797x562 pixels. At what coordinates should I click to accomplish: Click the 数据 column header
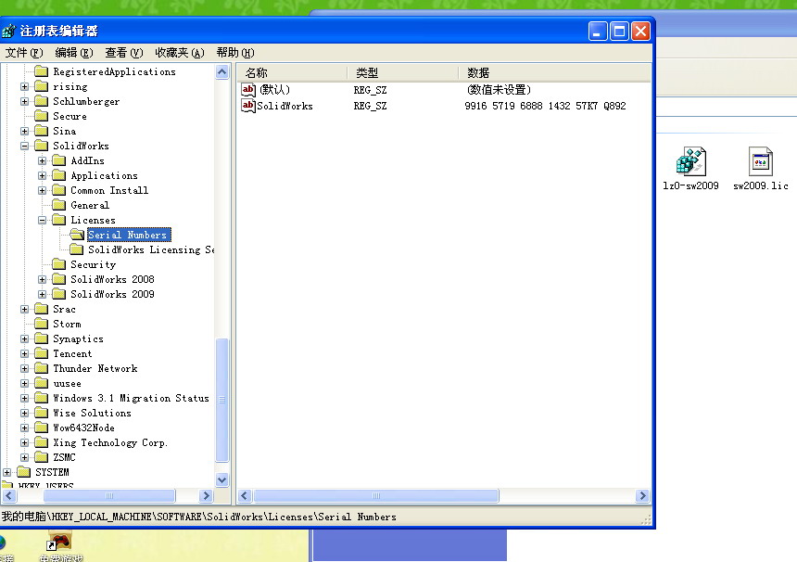(554, 72)
